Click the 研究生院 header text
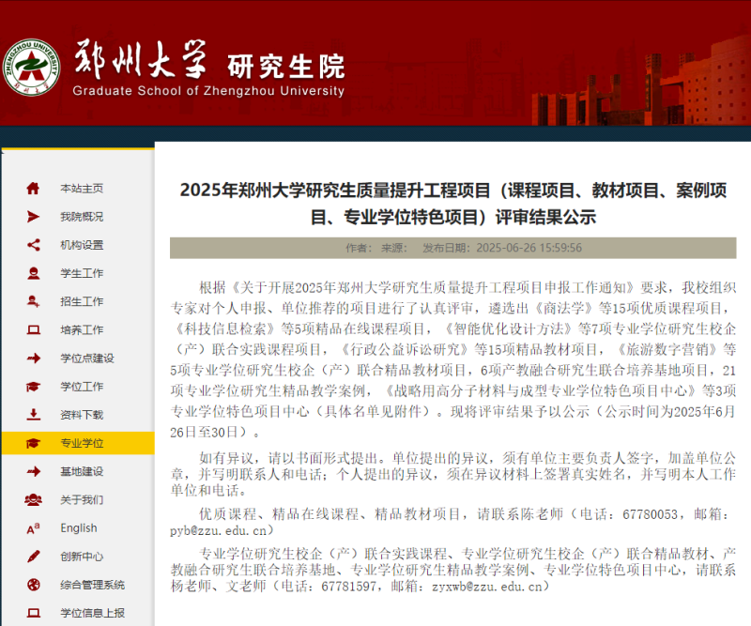 tap(286, 66)
